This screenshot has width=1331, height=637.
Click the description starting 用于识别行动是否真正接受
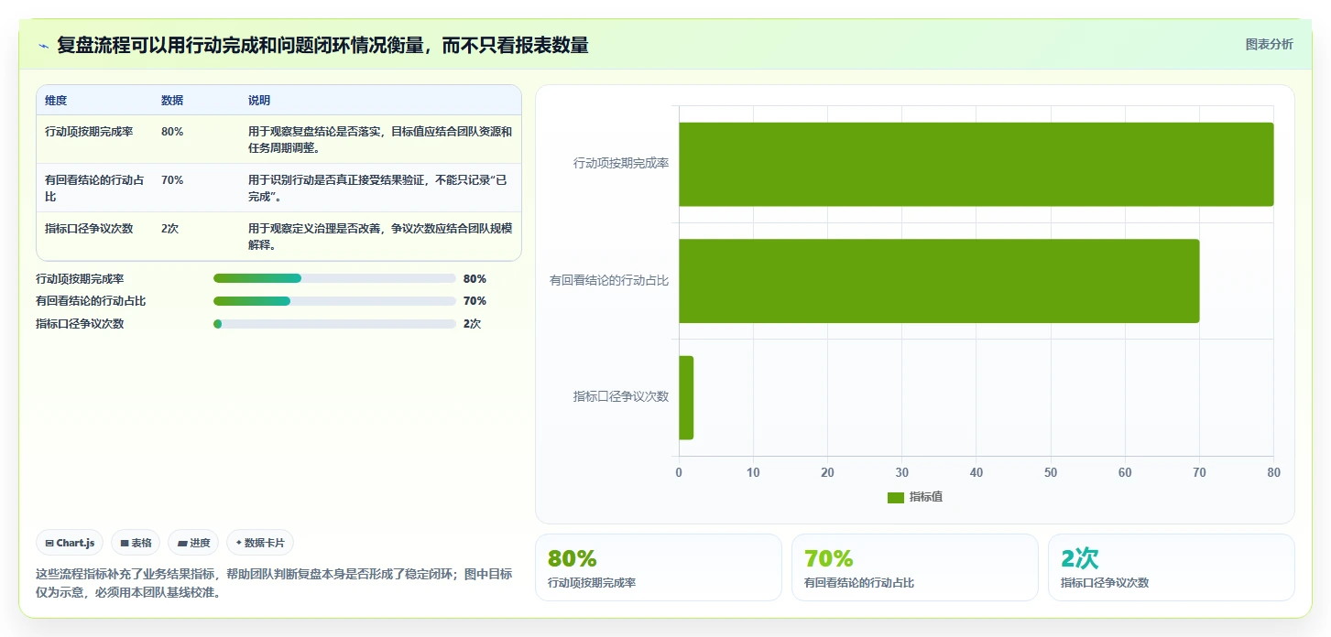[x=378, y=189]
